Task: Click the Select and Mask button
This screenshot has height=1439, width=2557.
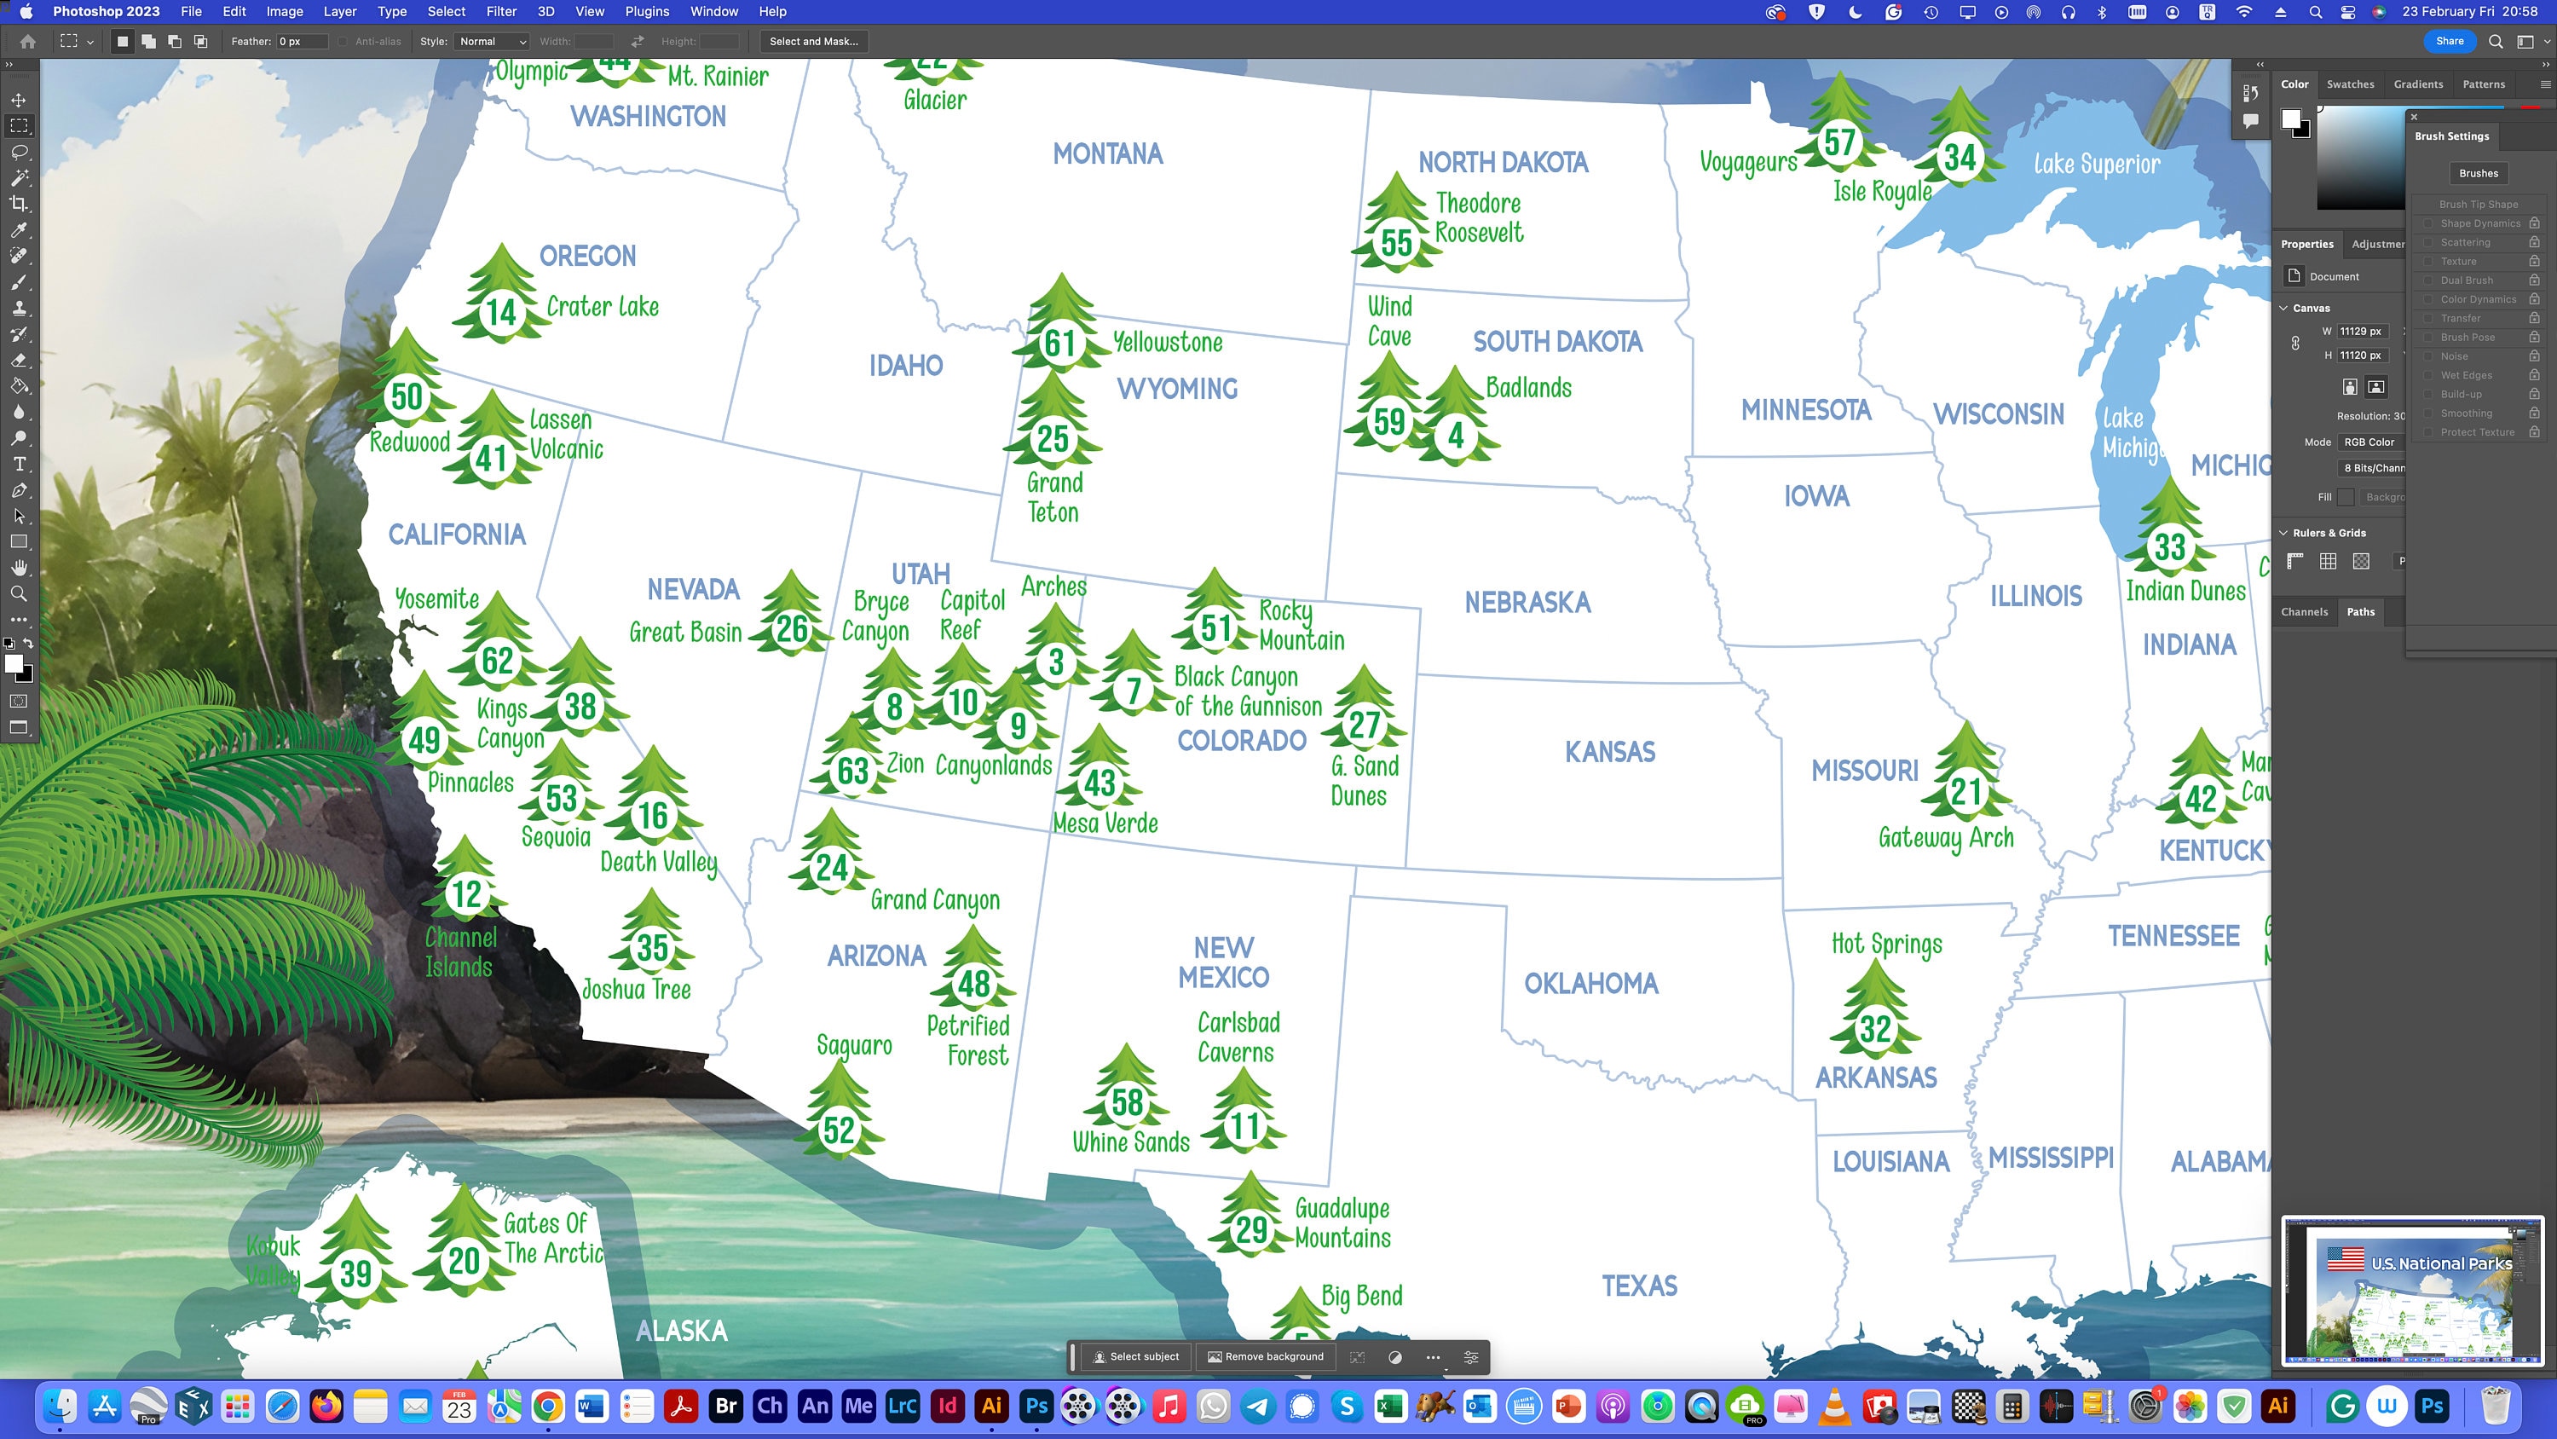Action: click(x=814, y=42)
